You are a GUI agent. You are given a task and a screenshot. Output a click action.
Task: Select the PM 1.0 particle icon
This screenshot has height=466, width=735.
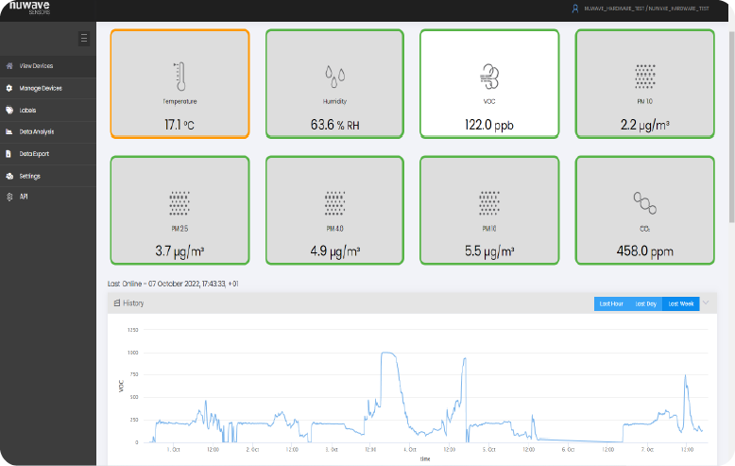645,76
